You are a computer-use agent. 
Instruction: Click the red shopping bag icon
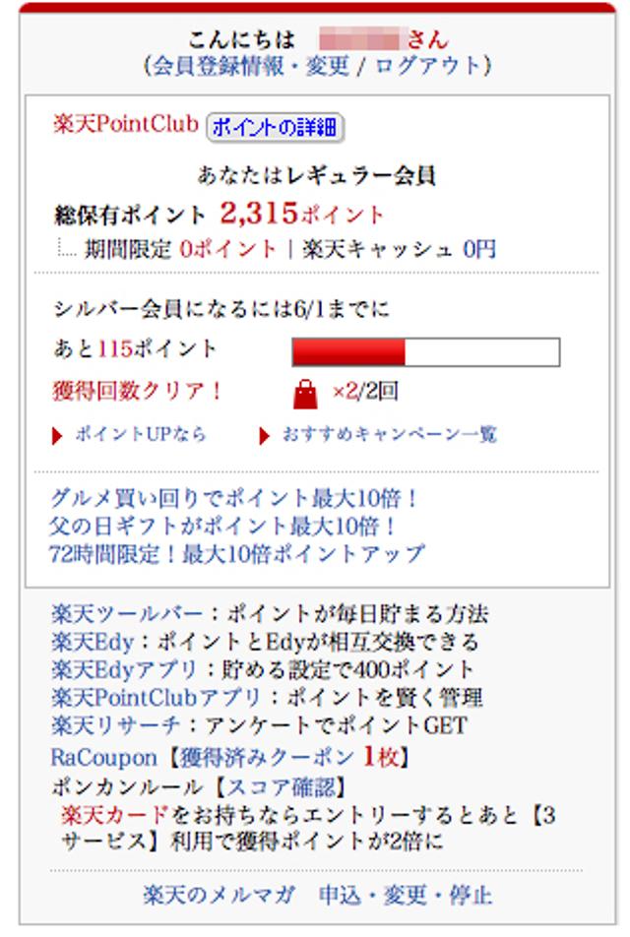(305, 394)
